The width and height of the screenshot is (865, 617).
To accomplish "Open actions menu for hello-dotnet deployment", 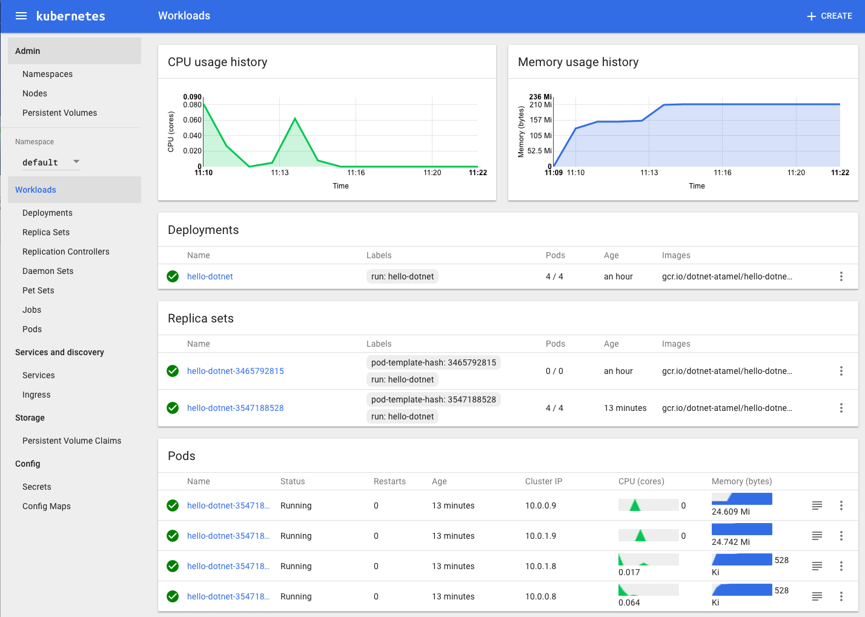I will click(841, 276).
